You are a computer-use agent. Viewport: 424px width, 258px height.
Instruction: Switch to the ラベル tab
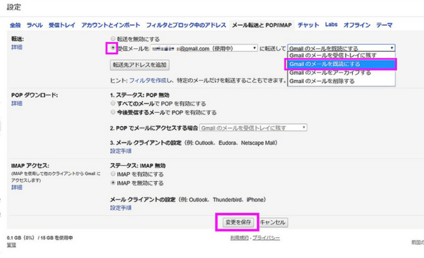(34, 25)
